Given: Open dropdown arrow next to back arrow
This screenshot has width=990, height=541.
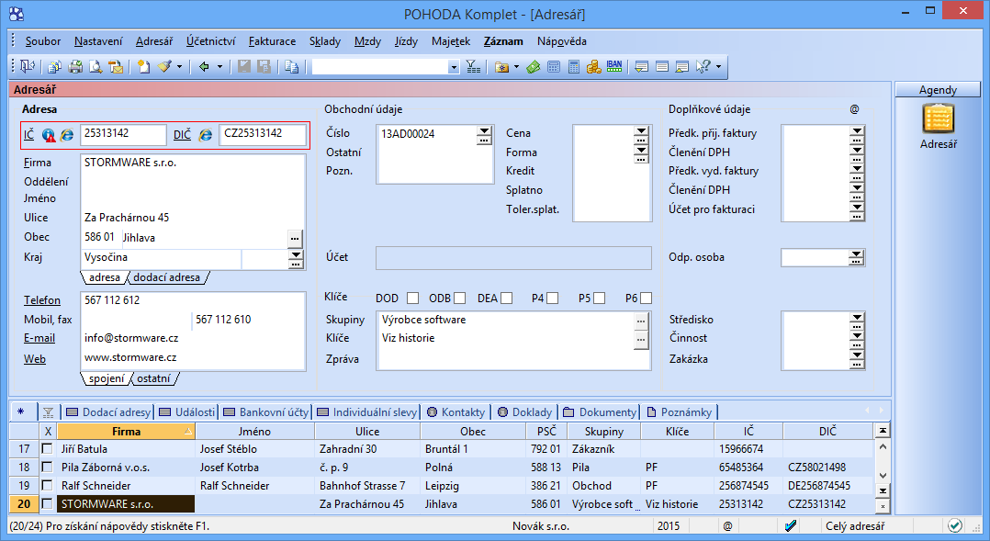Looking at the screenshot, I should tap(219, 66).
